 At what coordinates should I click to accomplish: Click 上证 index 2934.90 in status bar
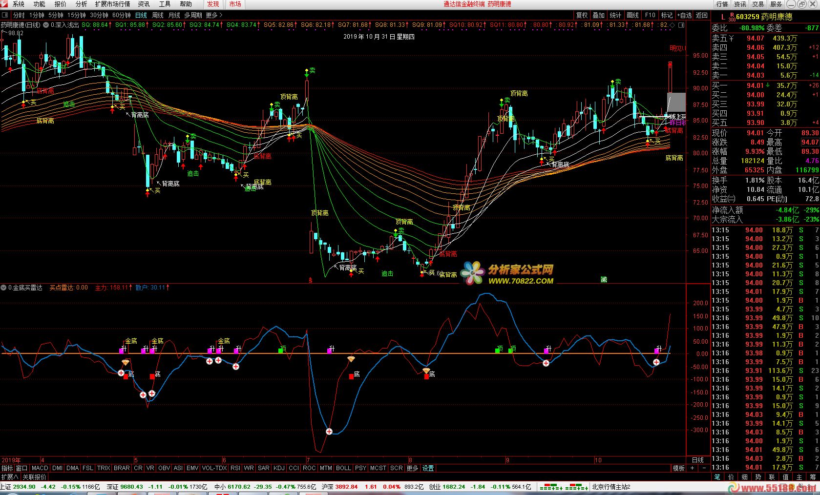click(x=18, y=487)
